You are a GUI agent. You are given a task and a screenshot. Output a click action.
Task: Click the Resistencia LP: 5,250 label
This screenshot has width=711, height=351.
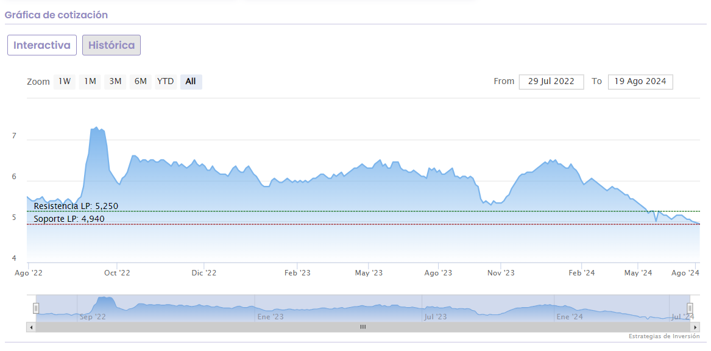(76, 207)
